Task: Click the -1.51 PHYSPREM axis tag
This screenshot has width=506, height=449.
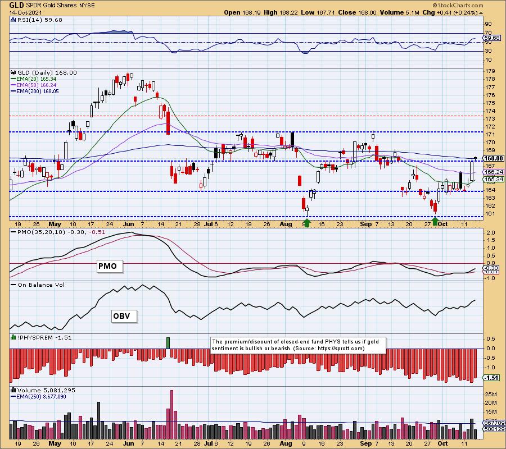Action: 492,378
